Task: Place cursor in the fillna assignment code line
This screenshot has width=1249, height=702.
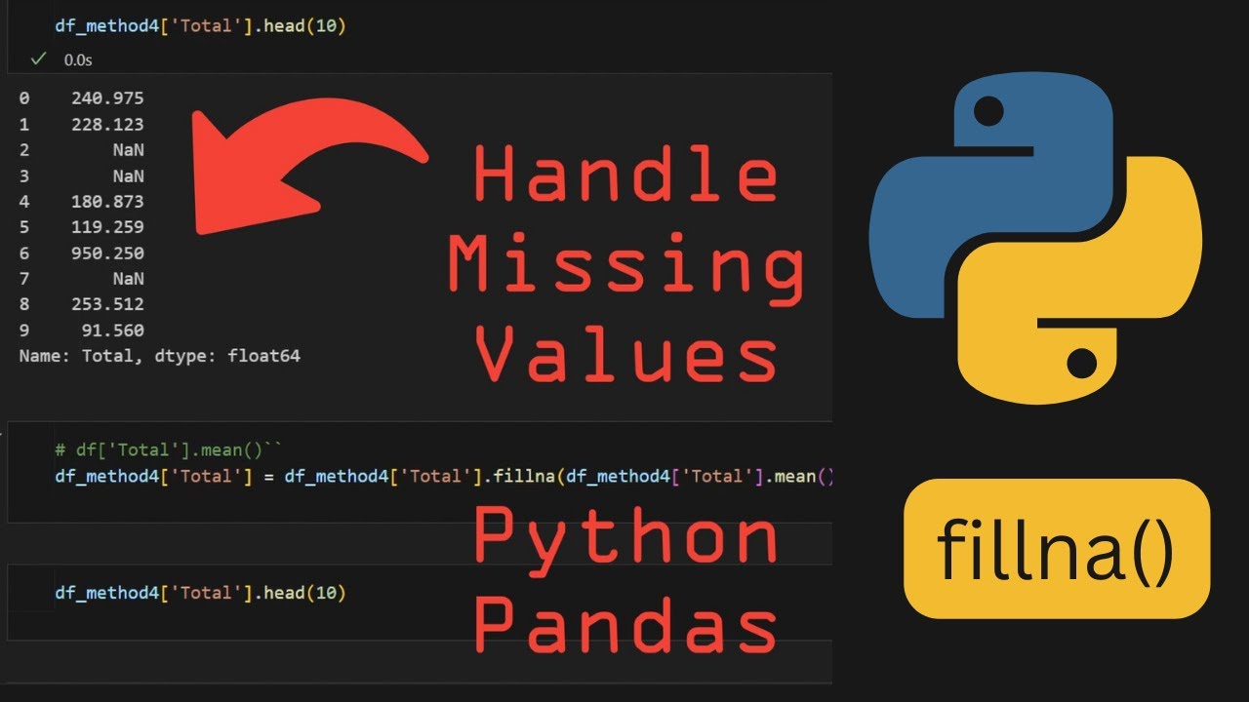Action: (446, 477)
